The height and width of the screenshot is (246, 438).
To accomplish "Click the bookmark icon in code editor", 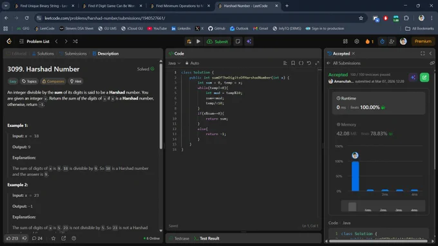I will [292, 63].
